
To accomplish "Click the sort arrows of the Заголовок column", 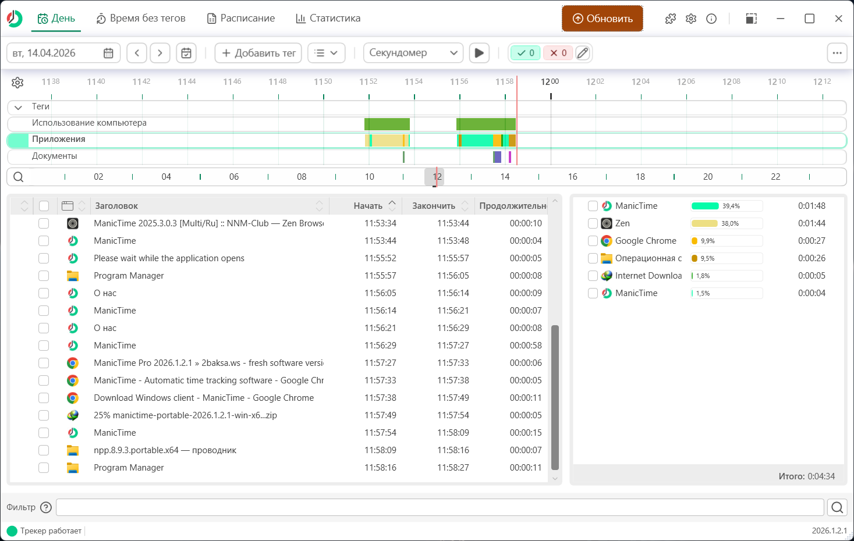I will (320, 206).
